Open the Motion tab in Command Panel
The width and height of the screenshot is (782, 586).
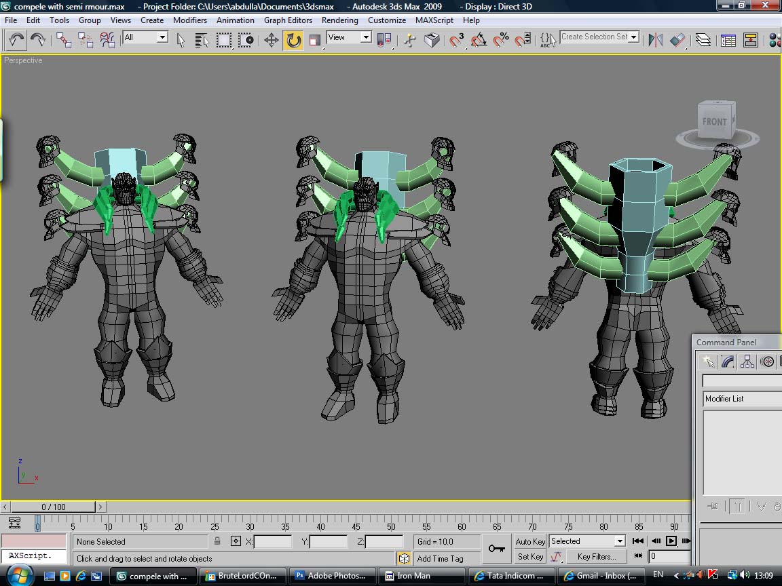768,362
